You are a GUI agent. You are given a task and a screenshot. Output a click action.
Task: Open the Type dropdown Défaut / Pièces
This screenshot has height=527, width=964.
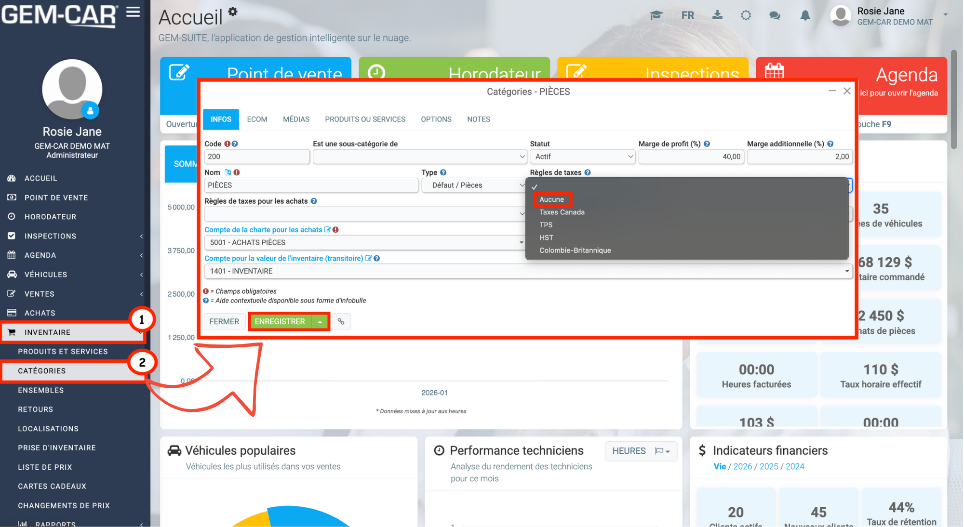click(x=473, y=185)
